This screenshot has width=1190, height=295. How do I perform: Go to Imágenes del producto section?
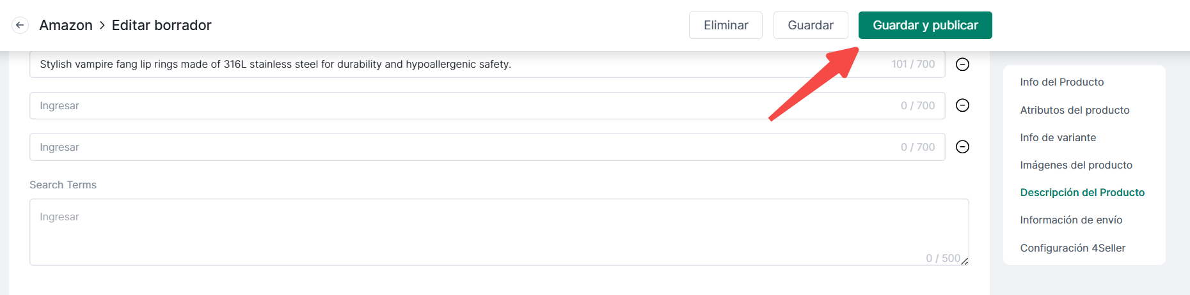click(x=1075, y=165)
